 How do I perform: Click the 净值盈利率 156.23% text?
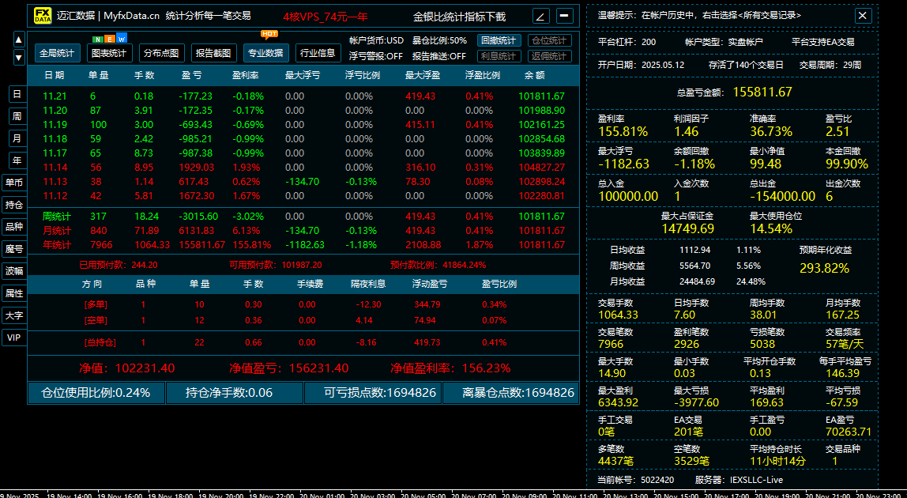[450, 368]
